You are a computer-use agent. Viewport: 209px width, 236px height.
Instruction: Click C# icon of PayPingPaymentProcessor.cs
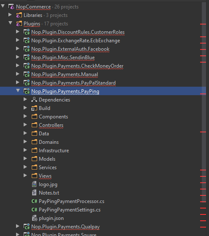tap(34, 201)
